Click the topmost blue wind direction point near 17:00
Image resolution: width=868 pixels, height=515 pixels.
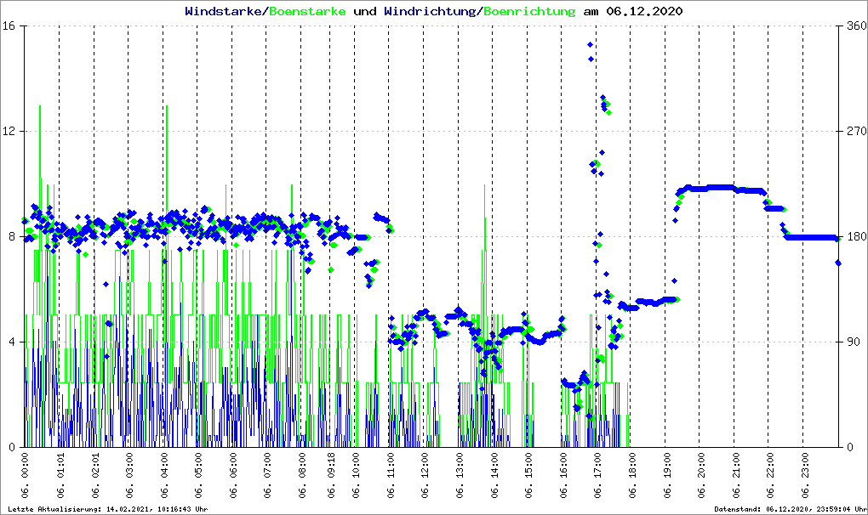point(591,45)
